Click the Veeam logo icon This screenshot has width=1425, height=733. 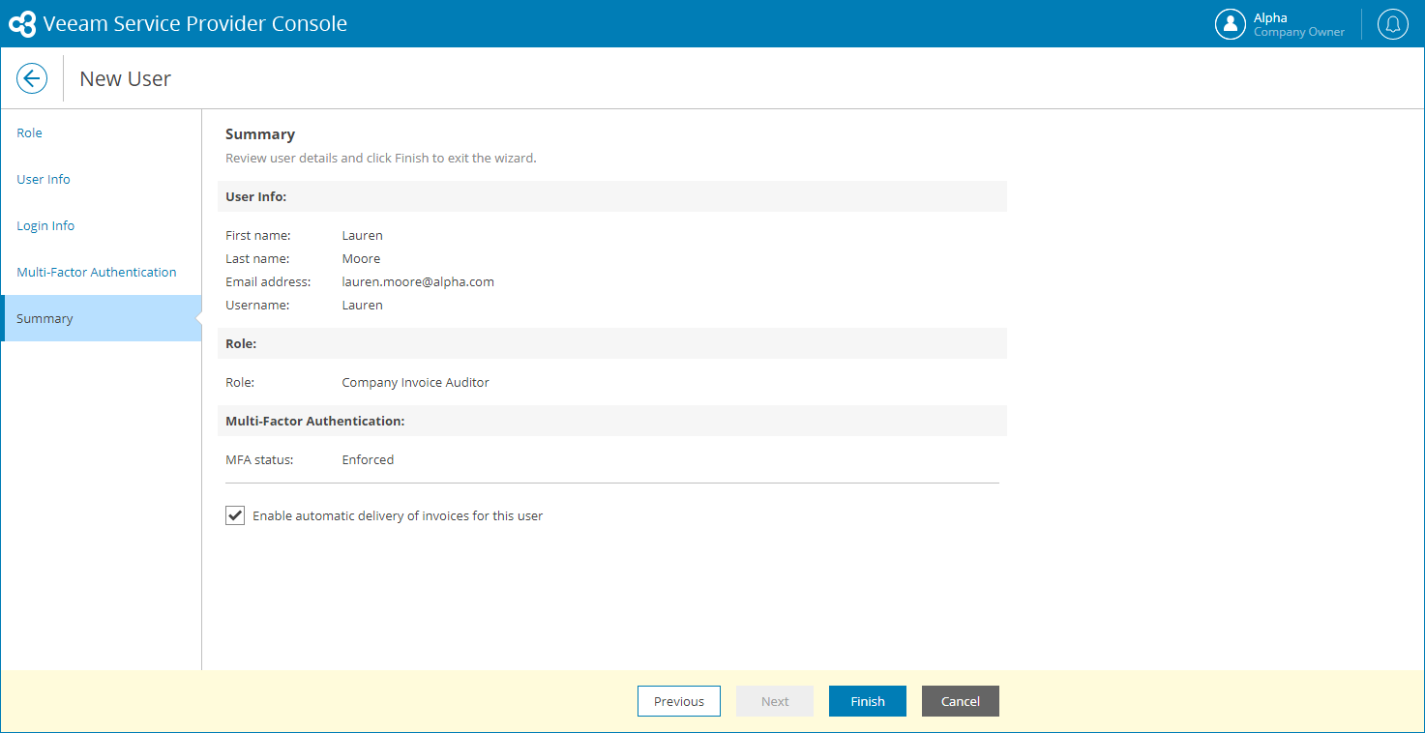(x=22, y=24)
